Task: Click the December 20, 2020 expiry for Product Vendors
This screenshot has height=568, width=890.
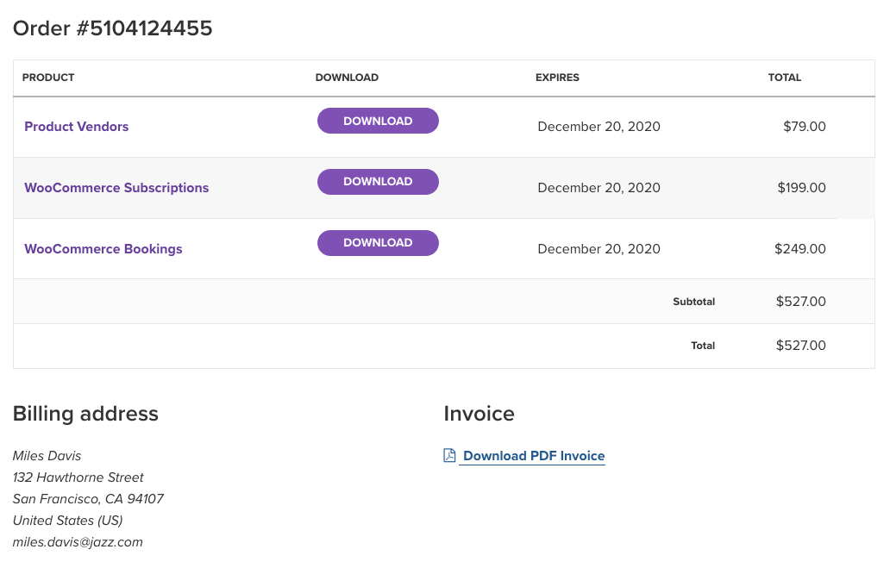Action: (x=599, y=127)
